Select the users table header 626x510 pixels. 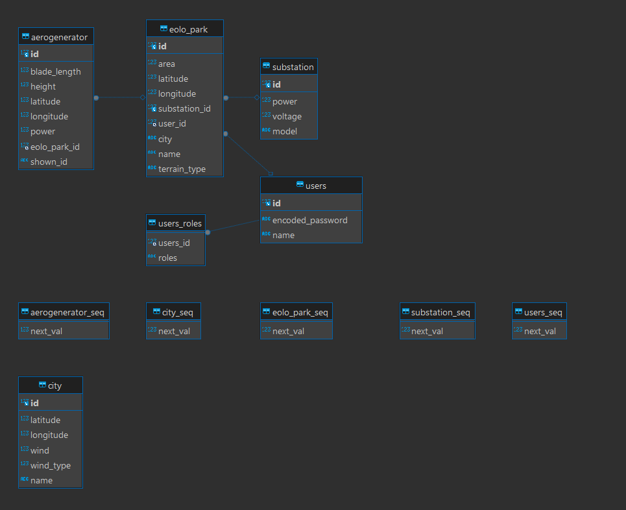[x=311, y=186]
